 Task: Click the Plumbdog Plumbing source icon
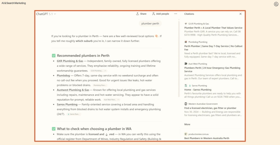coord(186,42)
